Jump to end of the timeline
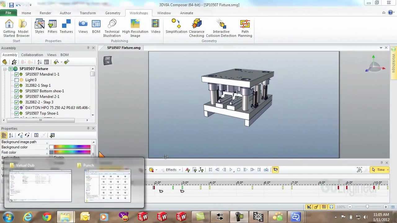Screen dimensions: 397x223 pos(259,170)
